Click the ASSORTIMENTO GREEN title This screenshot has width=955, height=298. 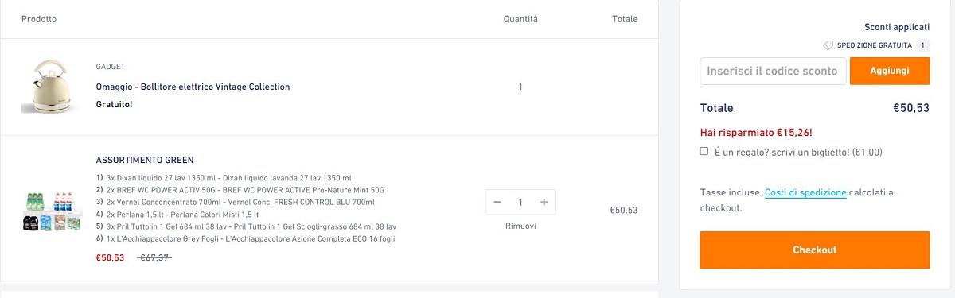point(145,160)
